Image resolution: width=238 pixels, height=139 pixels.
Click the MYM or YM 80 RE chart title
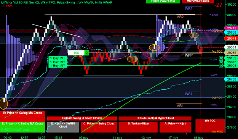[56, 2]
